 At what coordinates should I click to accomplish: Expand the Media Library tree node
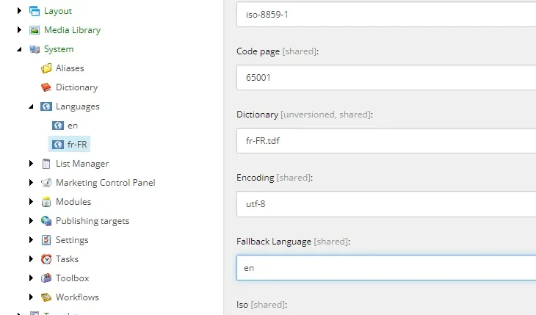point(20,30)
